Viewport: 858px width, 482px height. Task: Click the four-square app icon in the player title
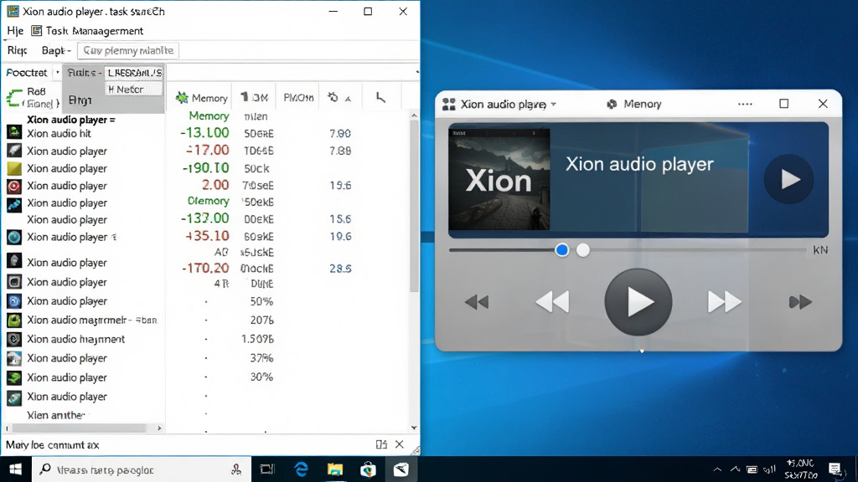tap(449, 105)
